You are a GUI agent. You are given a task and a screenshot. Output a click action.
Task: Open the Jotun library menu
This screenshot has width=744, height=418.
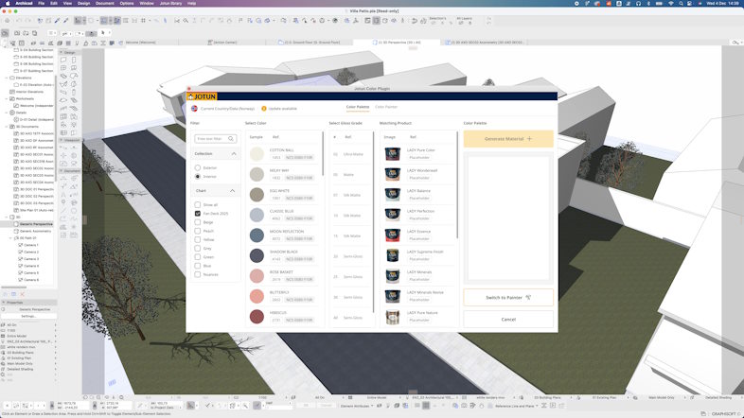[x=170, y=4]
